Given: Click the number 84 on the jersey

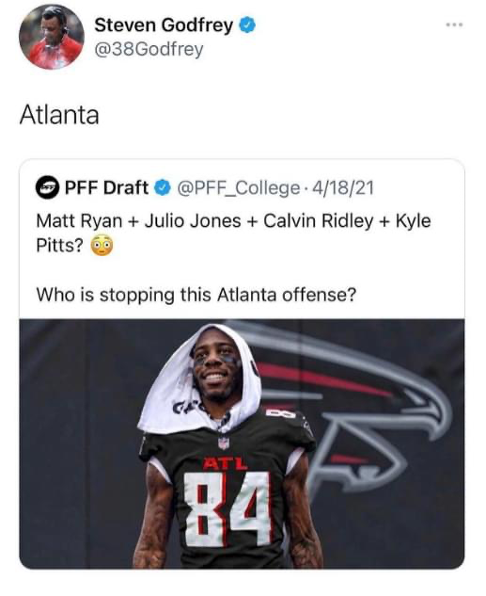Looking at the screenshot, I should click(227, 508).
